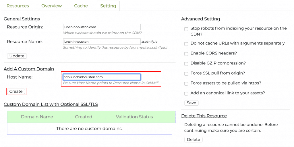Enable canonical link to assets checkbox

point(186,93)
